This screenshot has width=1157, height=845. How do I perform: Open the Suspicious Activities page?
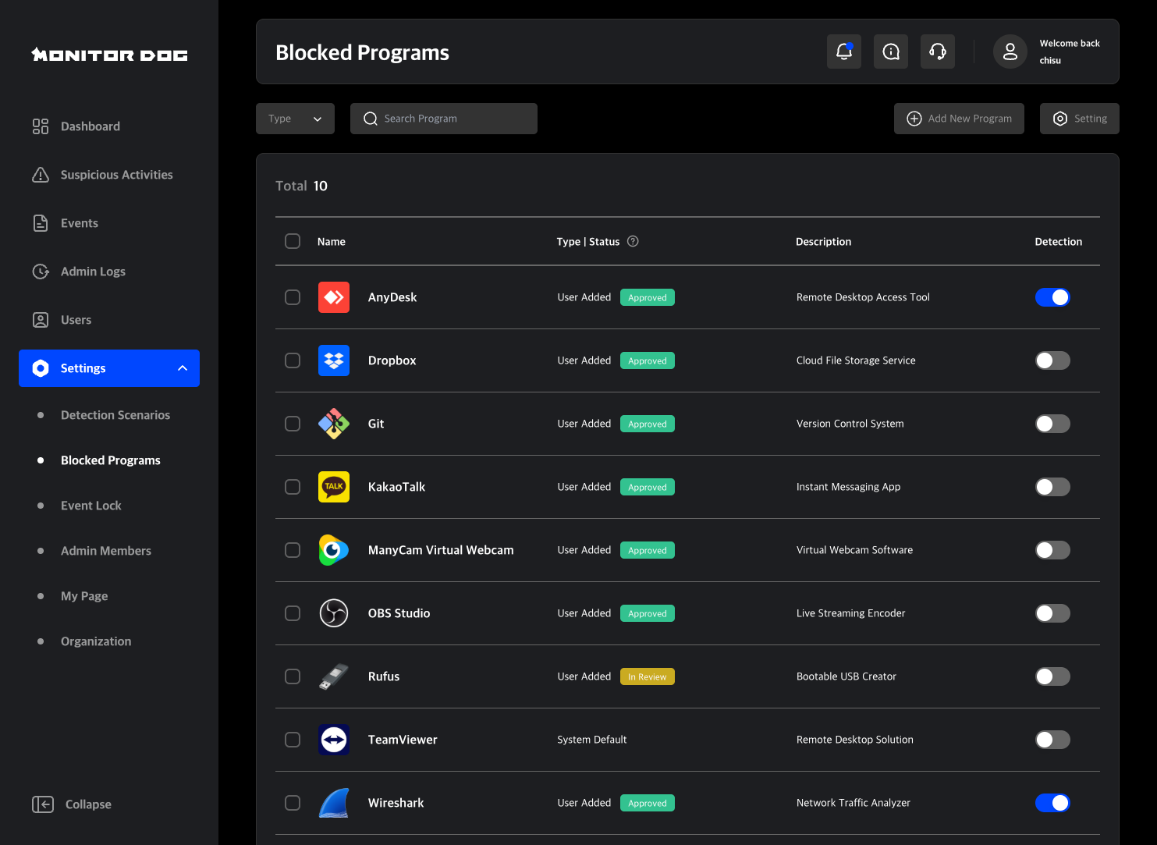[116, 174]
